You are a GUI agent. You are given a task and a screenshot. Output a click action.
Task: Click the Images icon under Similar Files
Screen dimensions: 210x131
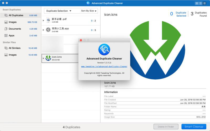pyautogui.click(x=6, y=55)
